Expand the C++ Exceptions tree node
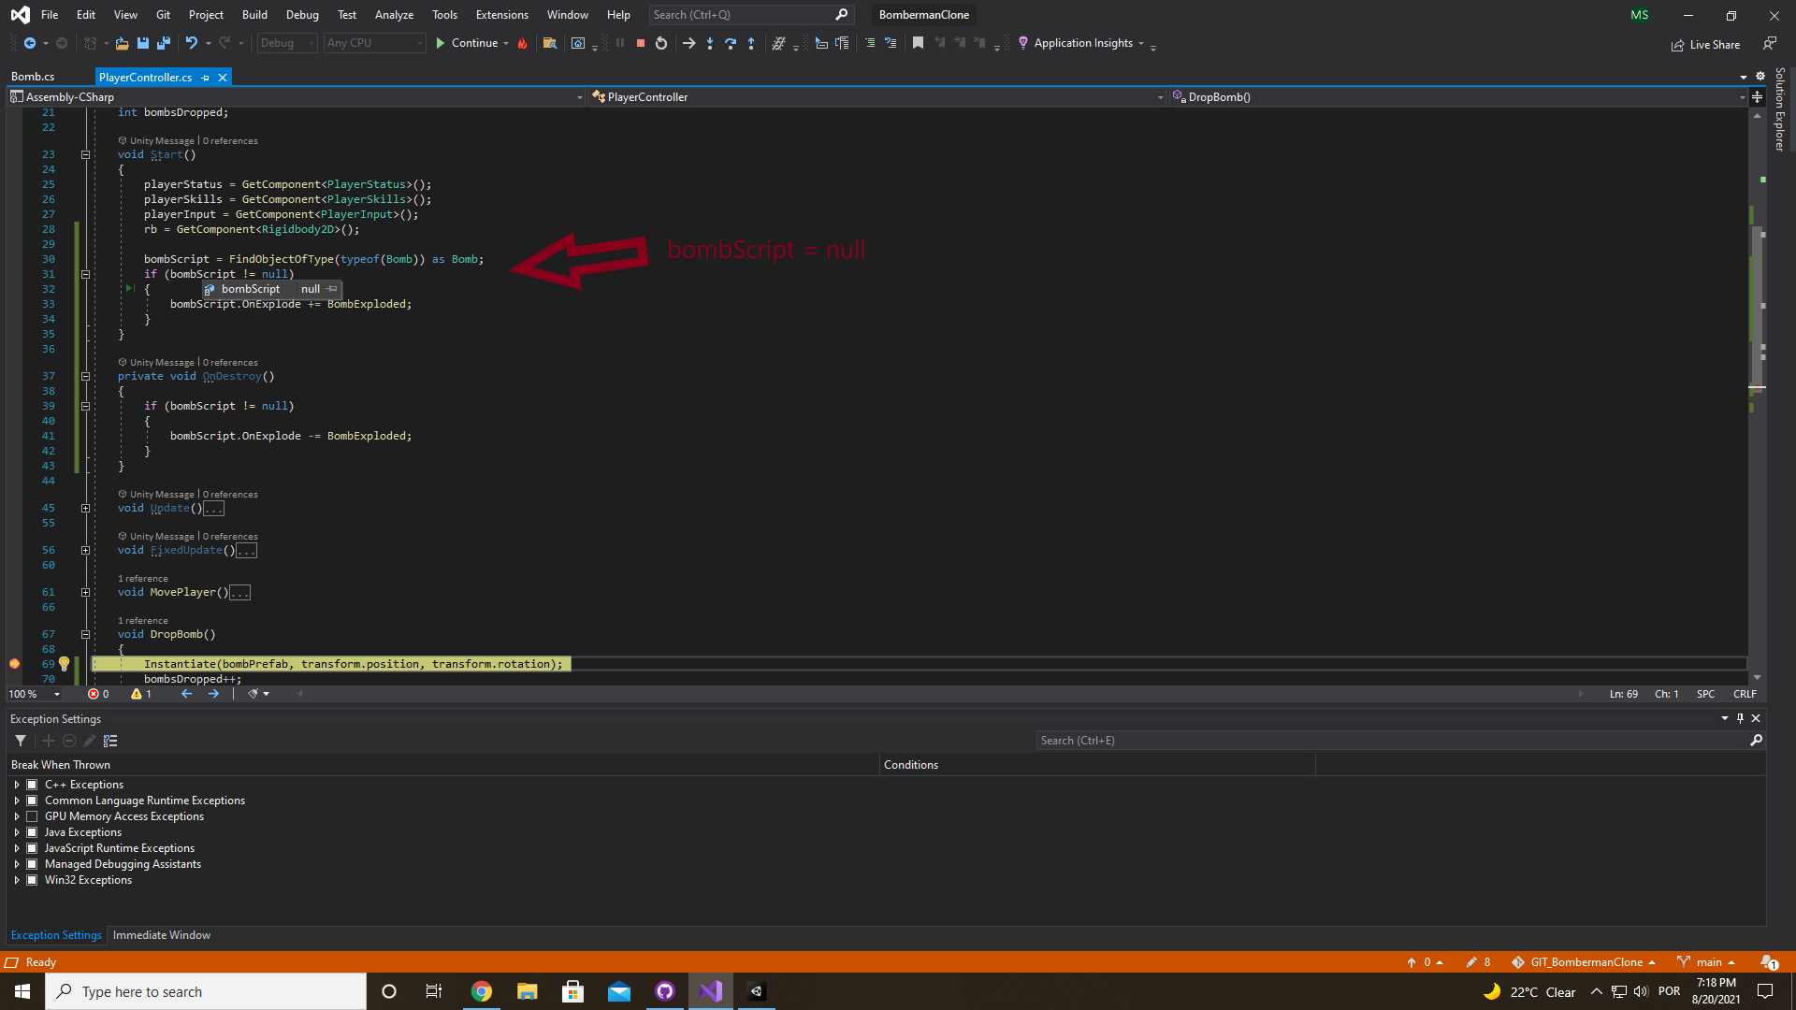 coord(17,785)
